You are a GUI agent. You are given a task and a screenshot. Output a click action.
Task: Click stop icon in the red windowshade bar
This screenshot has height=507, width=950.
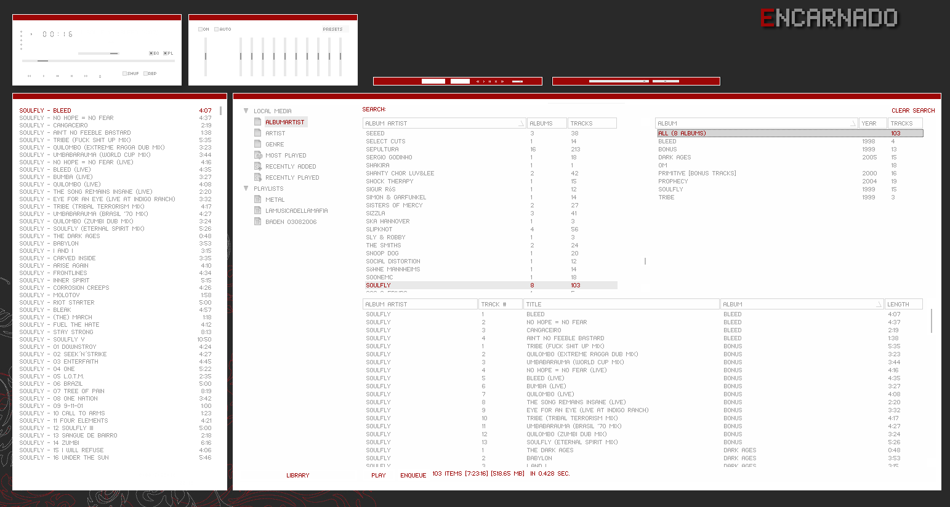[496, 81]
